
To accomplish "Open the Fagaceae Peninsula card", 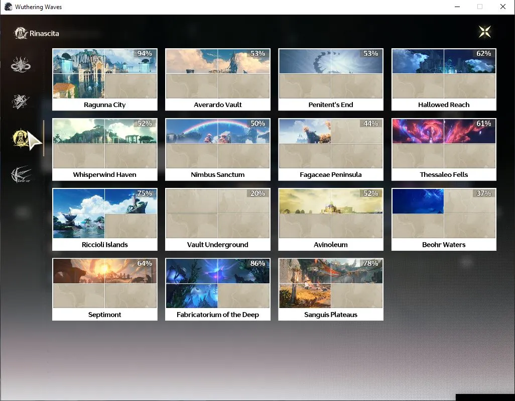I will (x=331, y=149).
